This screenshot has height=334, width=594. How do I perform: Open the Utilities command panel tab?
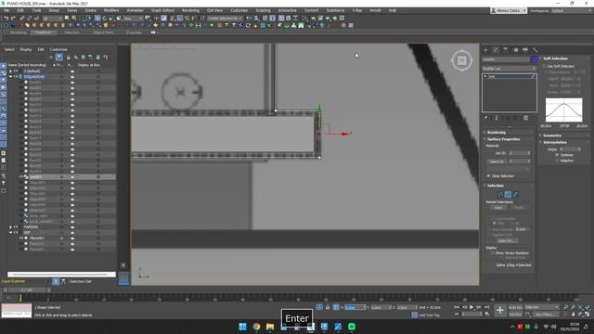coord(535,50)
